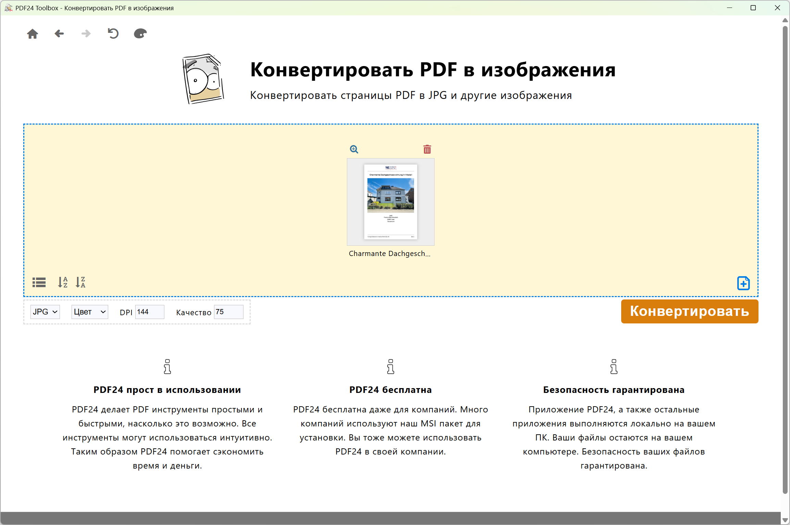The image size is (790, 525).
Task: Switch to list view icon
Action: tap(39, 282)
